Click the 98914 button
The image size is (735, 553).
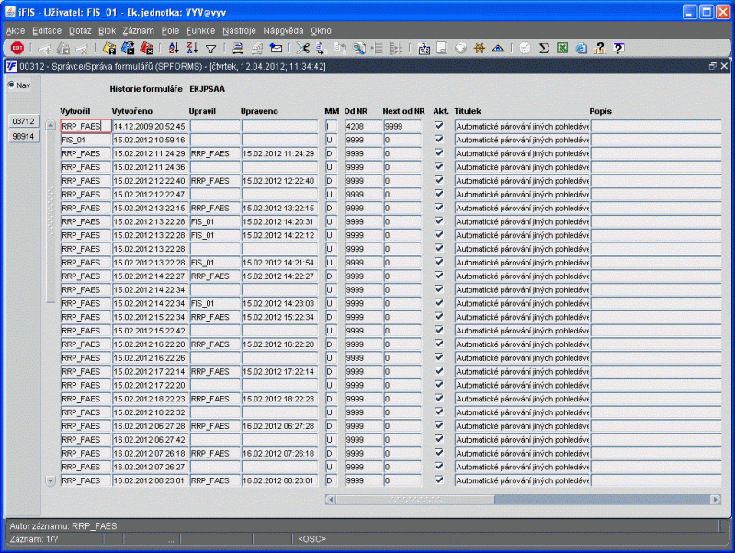coord(24,136)
